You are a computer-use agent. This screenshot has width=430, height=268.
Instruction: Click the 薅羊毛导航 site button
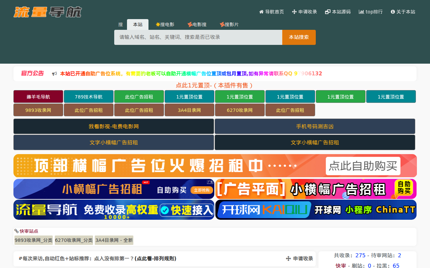38,96
